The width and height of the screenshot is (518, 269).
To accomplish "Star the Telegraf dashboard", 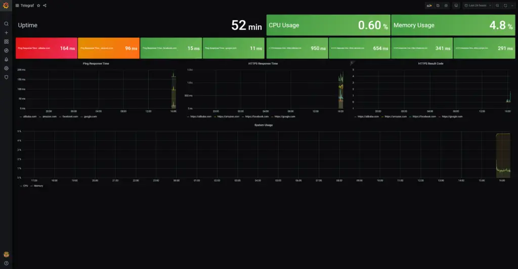I will click(x=38, y=6).
